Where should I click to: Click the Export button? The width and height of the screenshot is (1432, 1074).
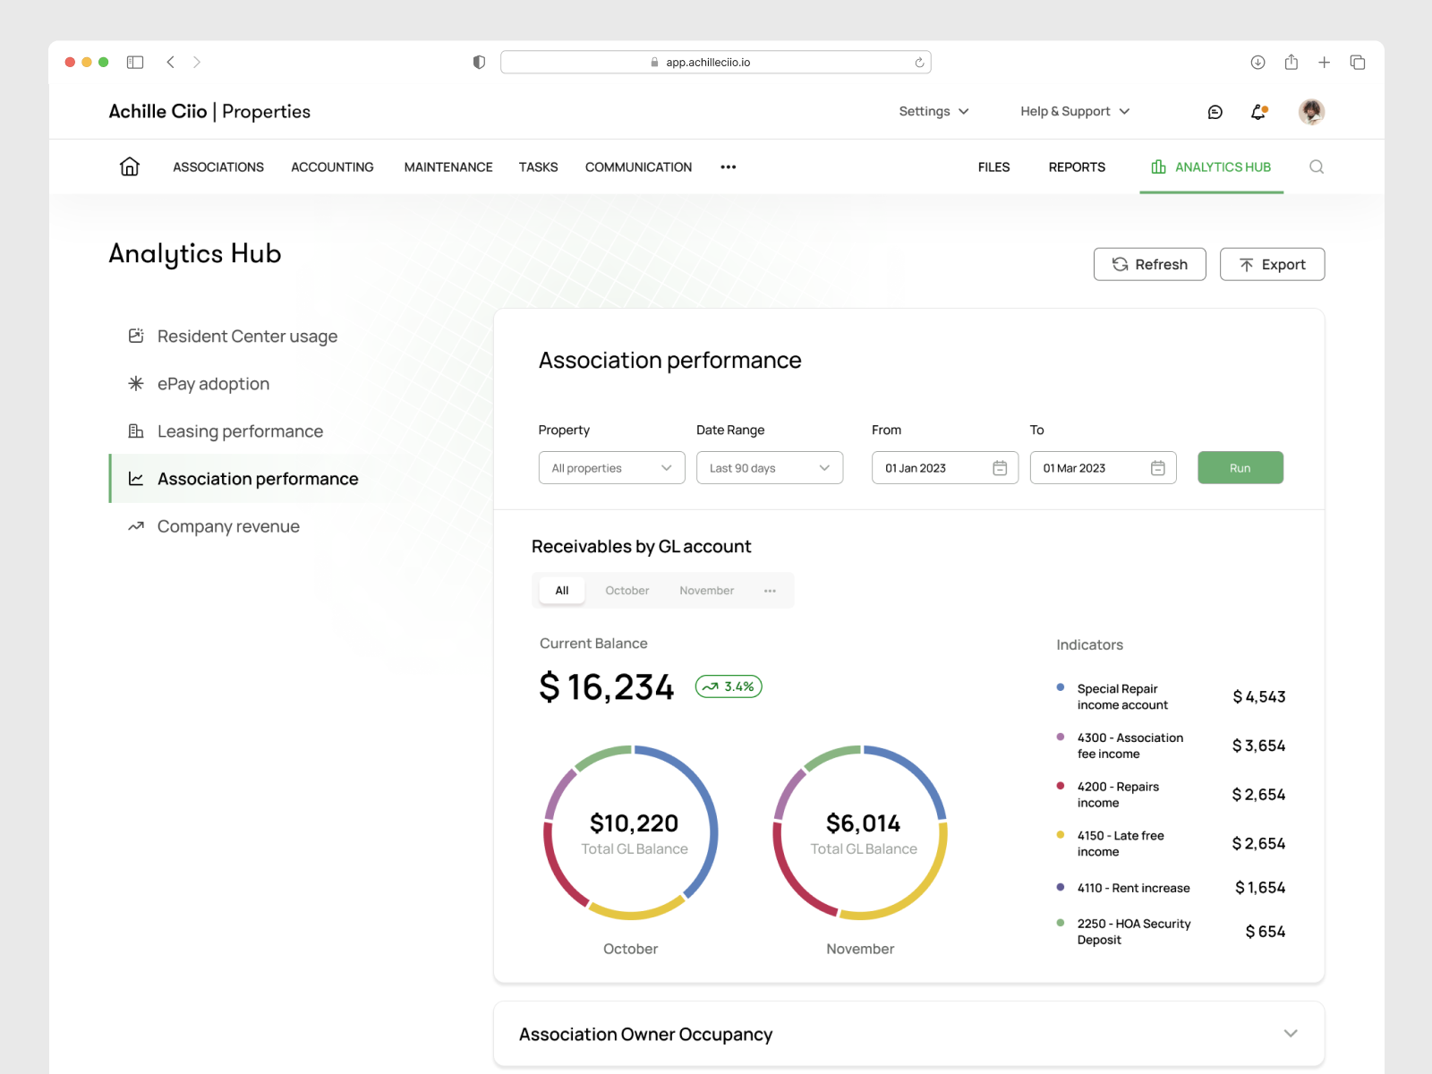coord(1272,264)
